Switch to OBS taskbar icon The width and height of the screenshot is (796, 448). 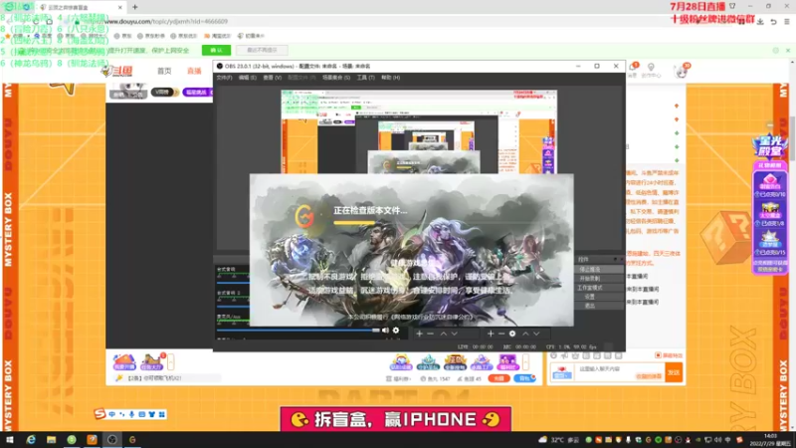[112, 440]
